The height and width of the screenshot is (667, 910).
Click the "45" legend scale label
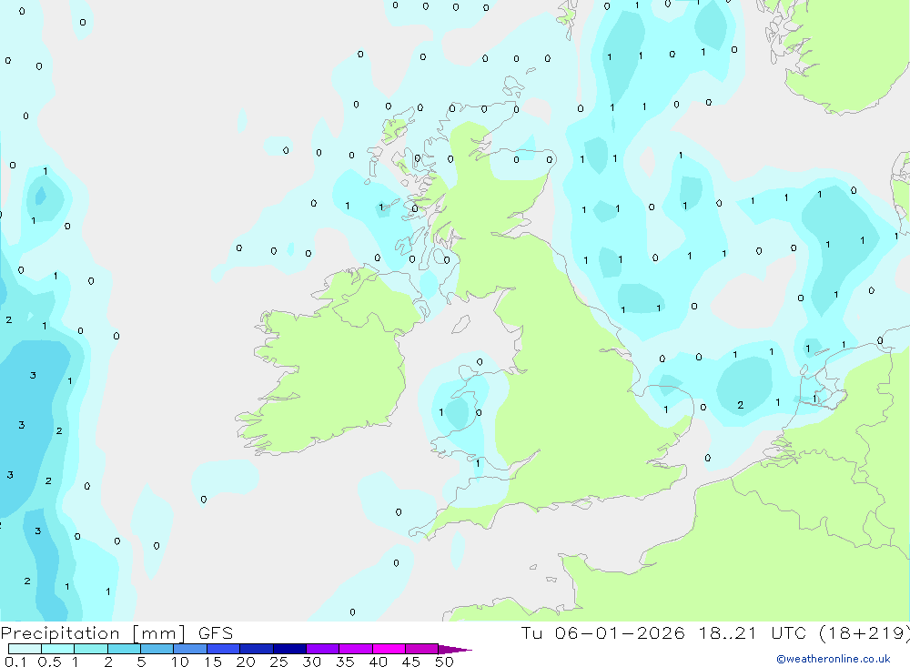[x=411, y=662]
